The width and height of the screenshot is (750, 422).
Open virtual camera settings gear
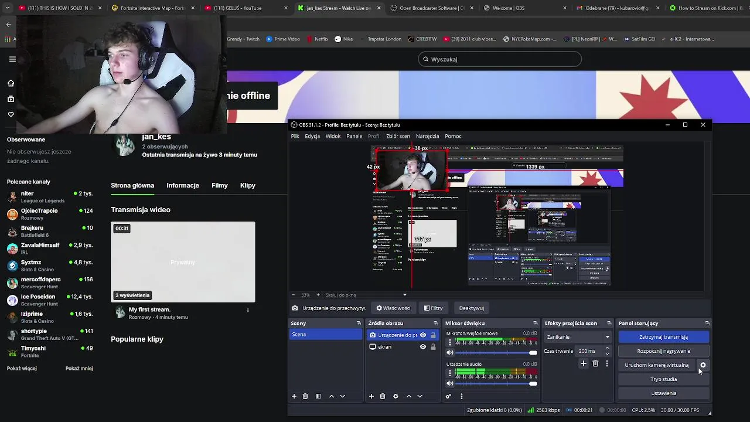[x=703, y=365]
